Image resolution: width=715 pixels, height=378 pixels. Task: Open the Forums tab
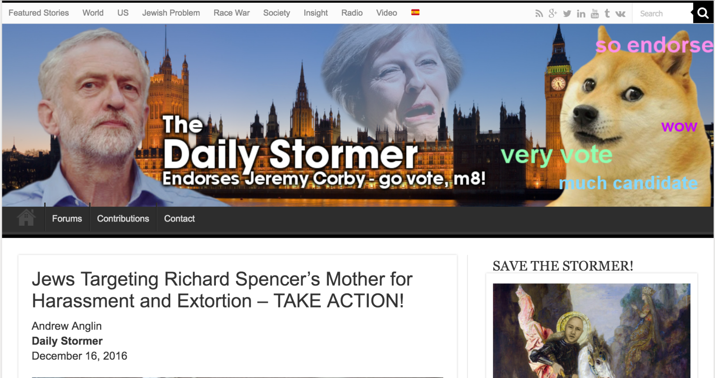67,219
